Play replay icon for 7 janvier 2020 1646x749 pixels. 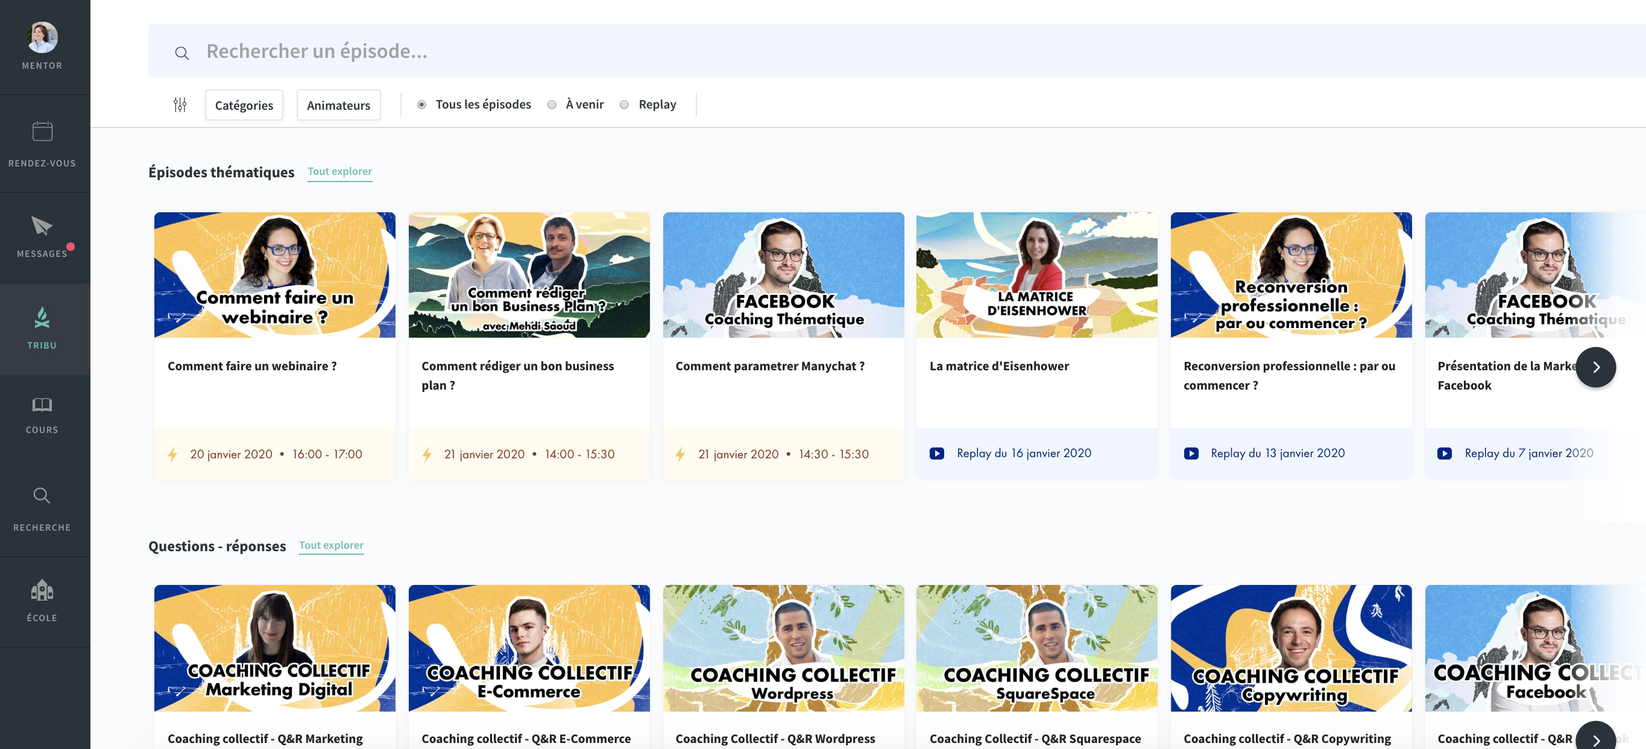tap(1445, 453)
